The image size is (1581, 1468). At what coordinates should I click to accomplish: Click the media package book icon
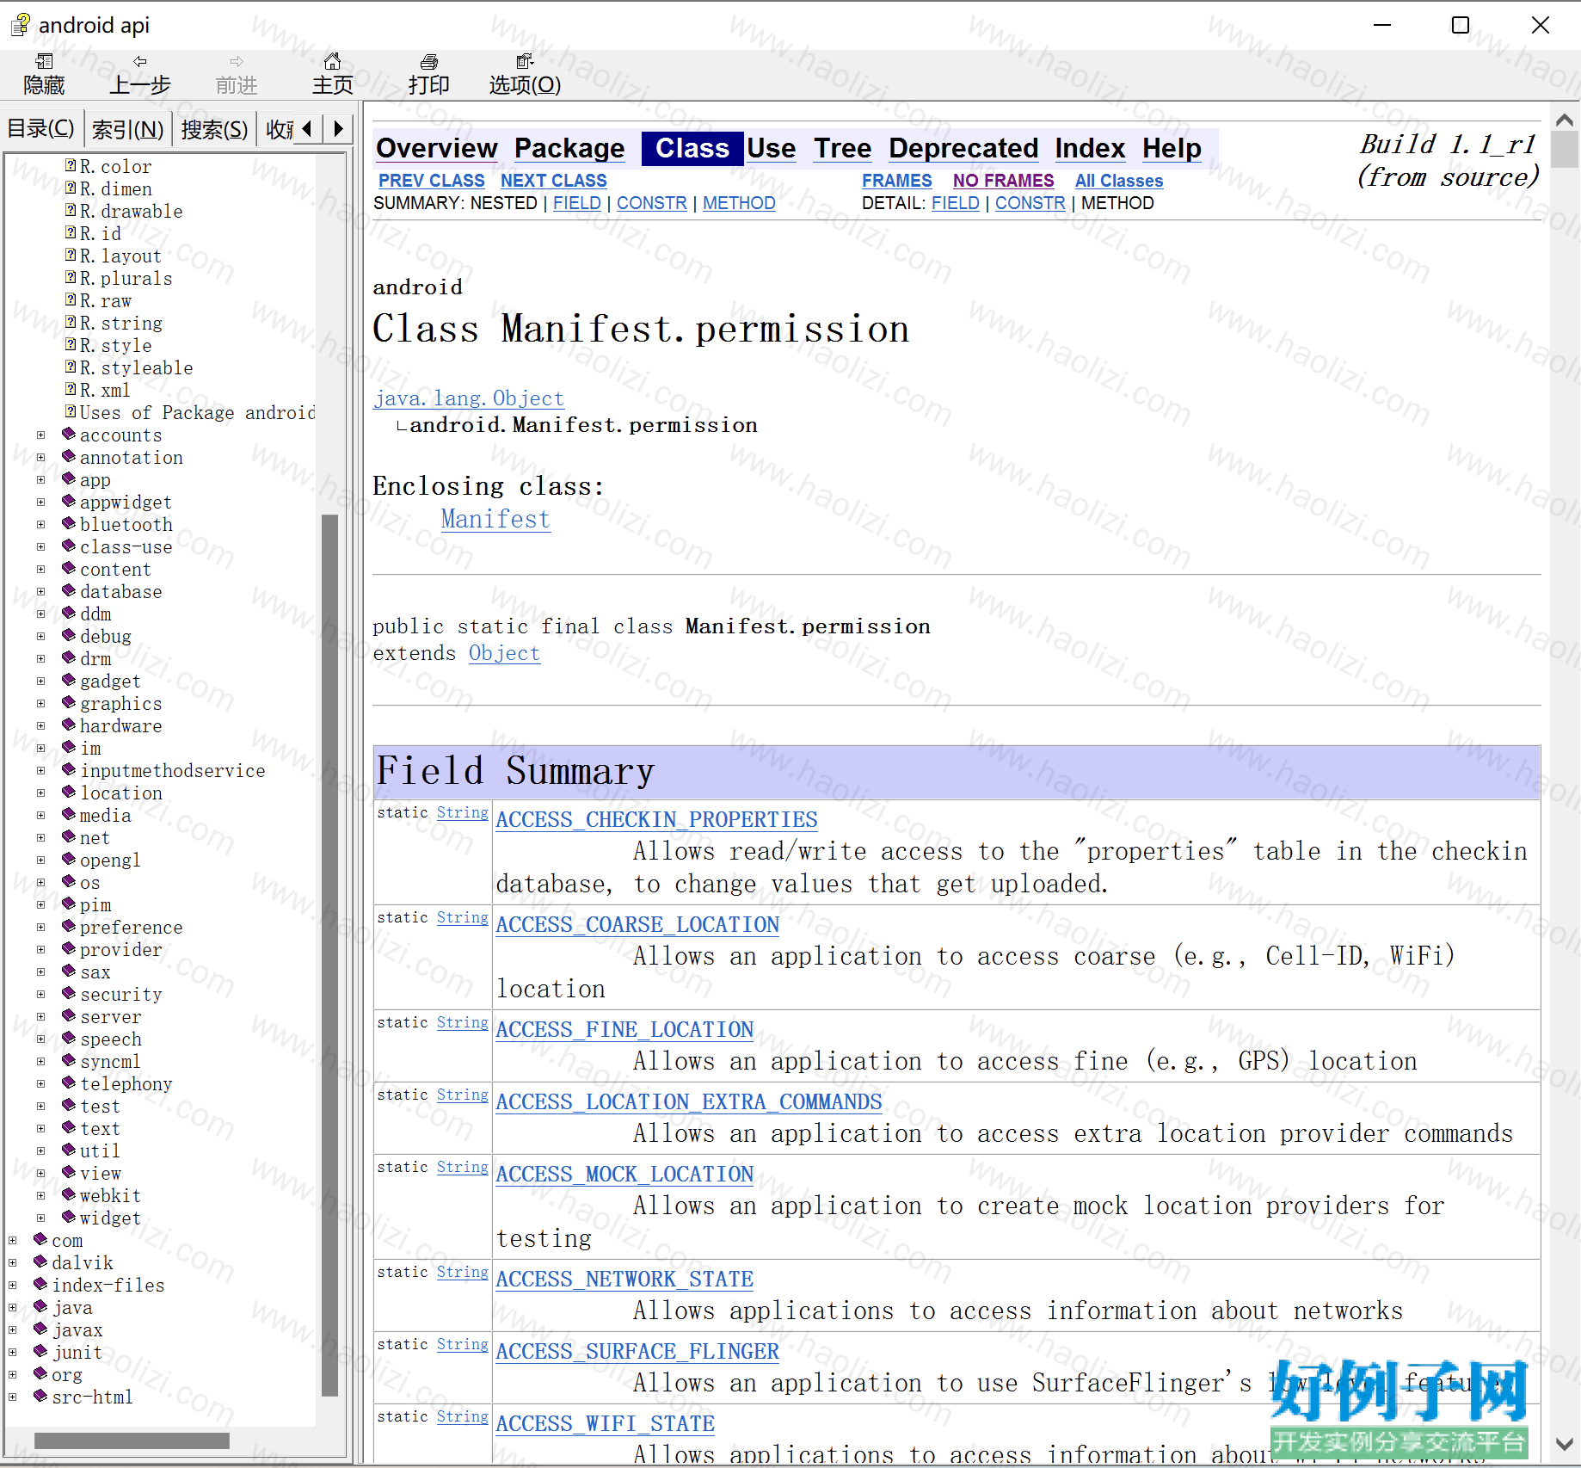point(69,814)
